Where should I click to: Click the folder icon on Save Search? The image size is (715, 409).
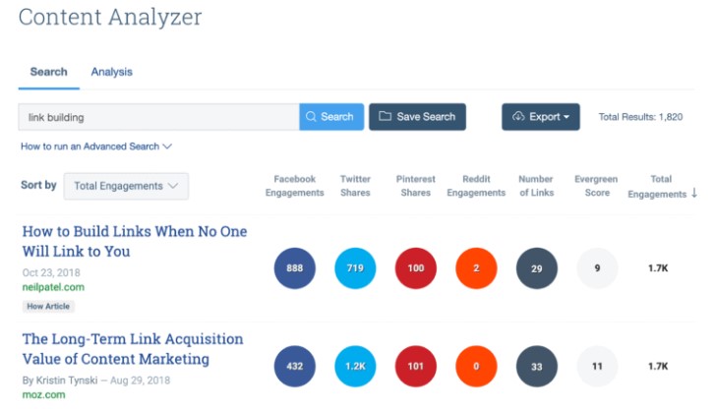(x=385, y=116)
